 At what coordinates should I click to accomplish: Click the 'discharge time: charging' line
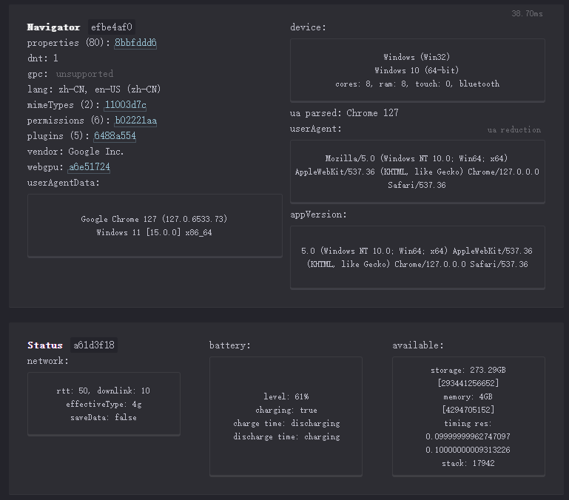click(x=286, y=437)
